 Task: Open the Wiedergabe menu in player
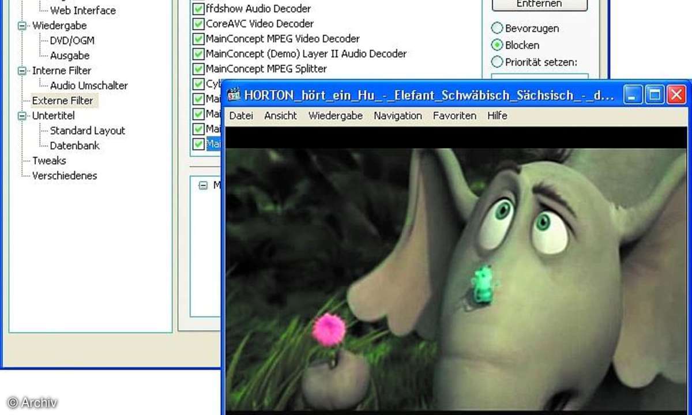pyautogui.click(x=336, y=115)
